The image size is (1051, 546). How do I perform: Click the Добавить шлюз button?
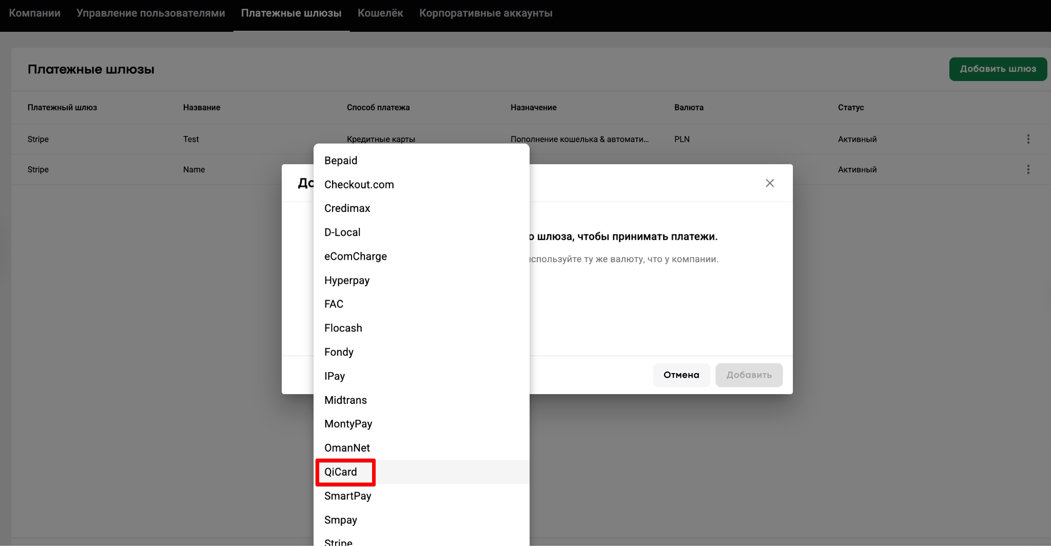coord(998,69)
